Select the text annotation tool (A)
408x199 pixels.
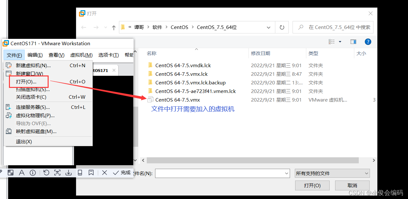22,173
